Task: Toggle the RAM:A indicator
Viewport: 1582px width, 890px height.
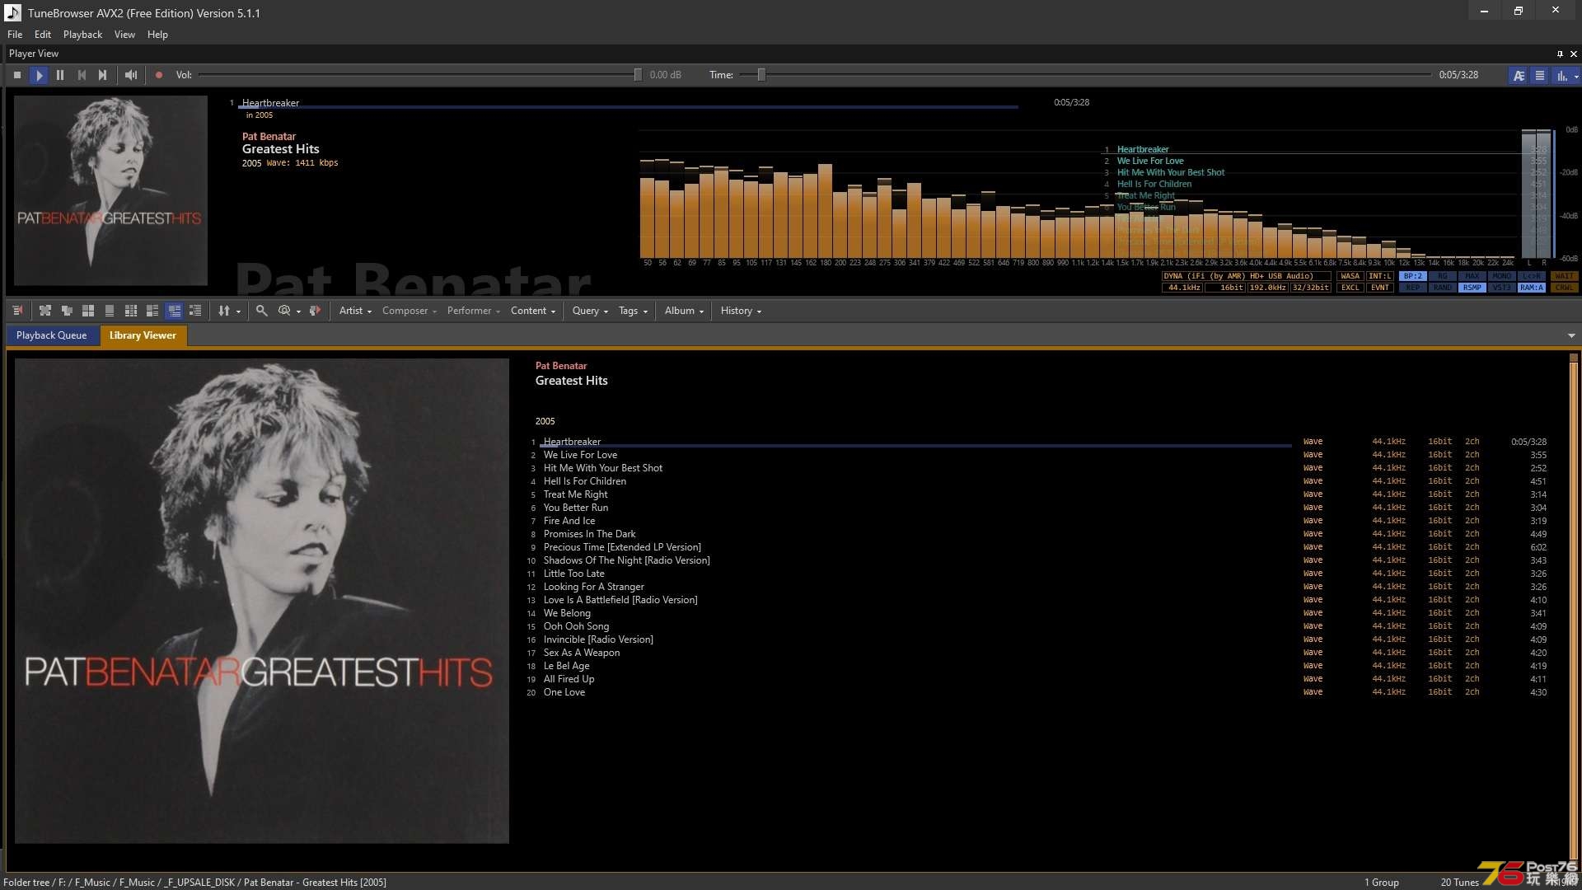Action: click(1532, 288)
